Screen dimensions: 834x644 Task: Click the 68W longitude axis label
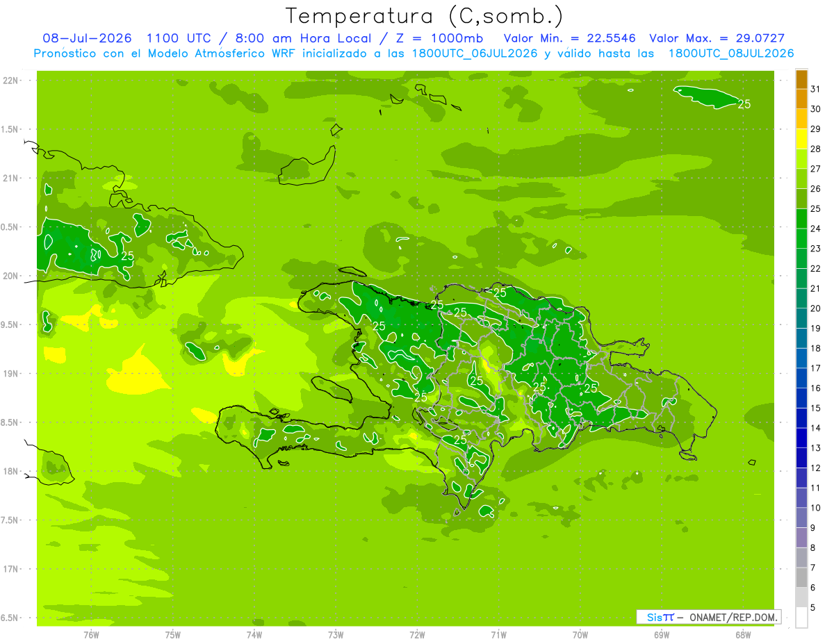(742, 635)
